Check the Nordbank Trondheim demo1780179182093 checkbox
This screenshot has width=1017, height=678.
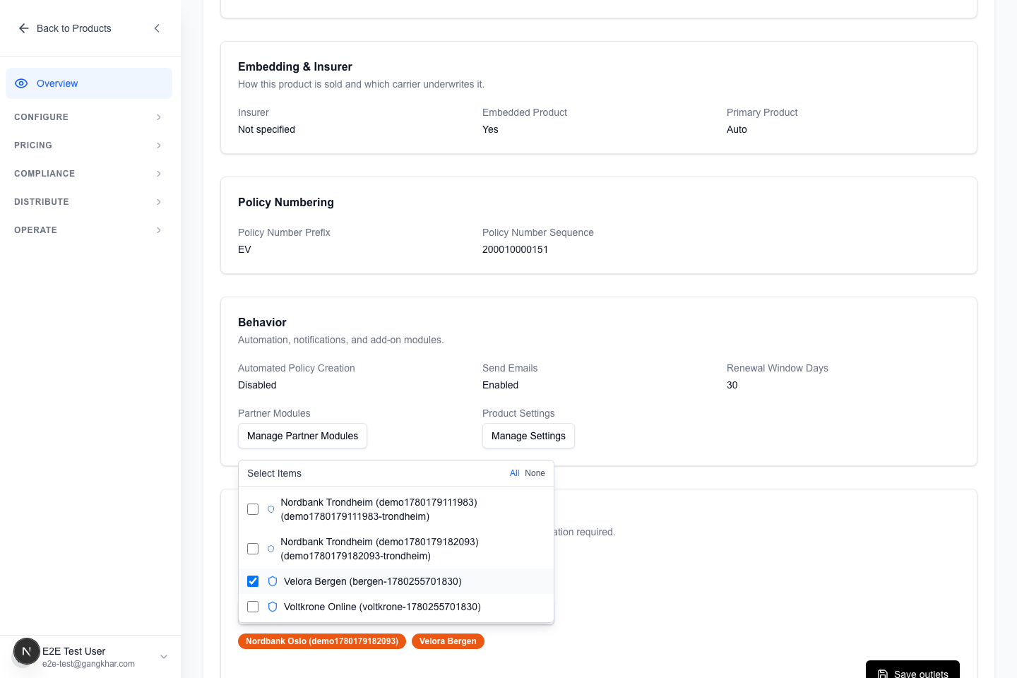point(253,549)
